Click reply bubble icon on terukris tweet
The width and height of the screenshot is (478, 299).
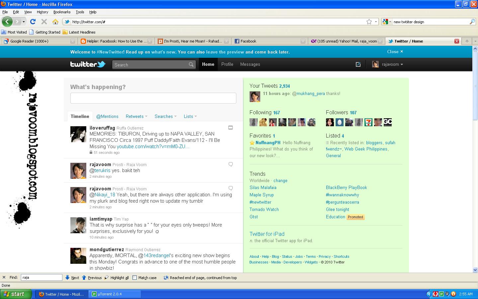[231, 164]
